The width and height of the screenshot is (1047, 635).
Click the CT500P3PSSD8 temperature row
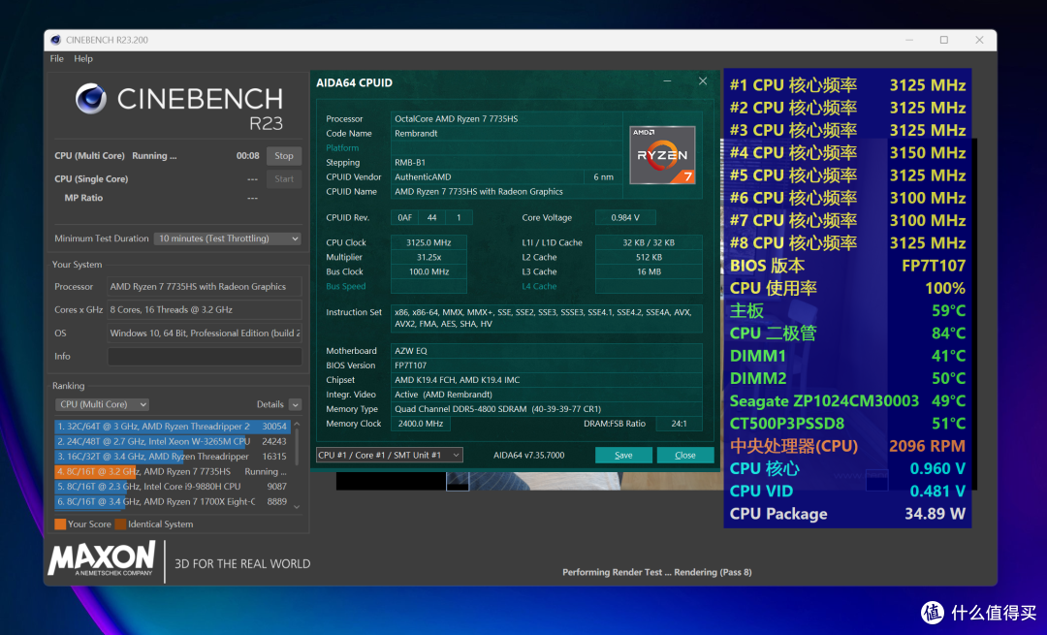[x=847, y=424]
